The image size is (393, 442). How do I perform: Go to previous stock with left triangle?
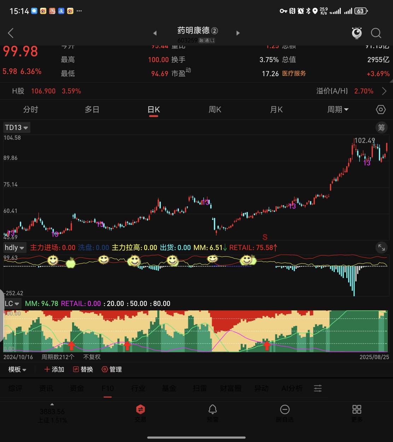click(x=155, y=33)
